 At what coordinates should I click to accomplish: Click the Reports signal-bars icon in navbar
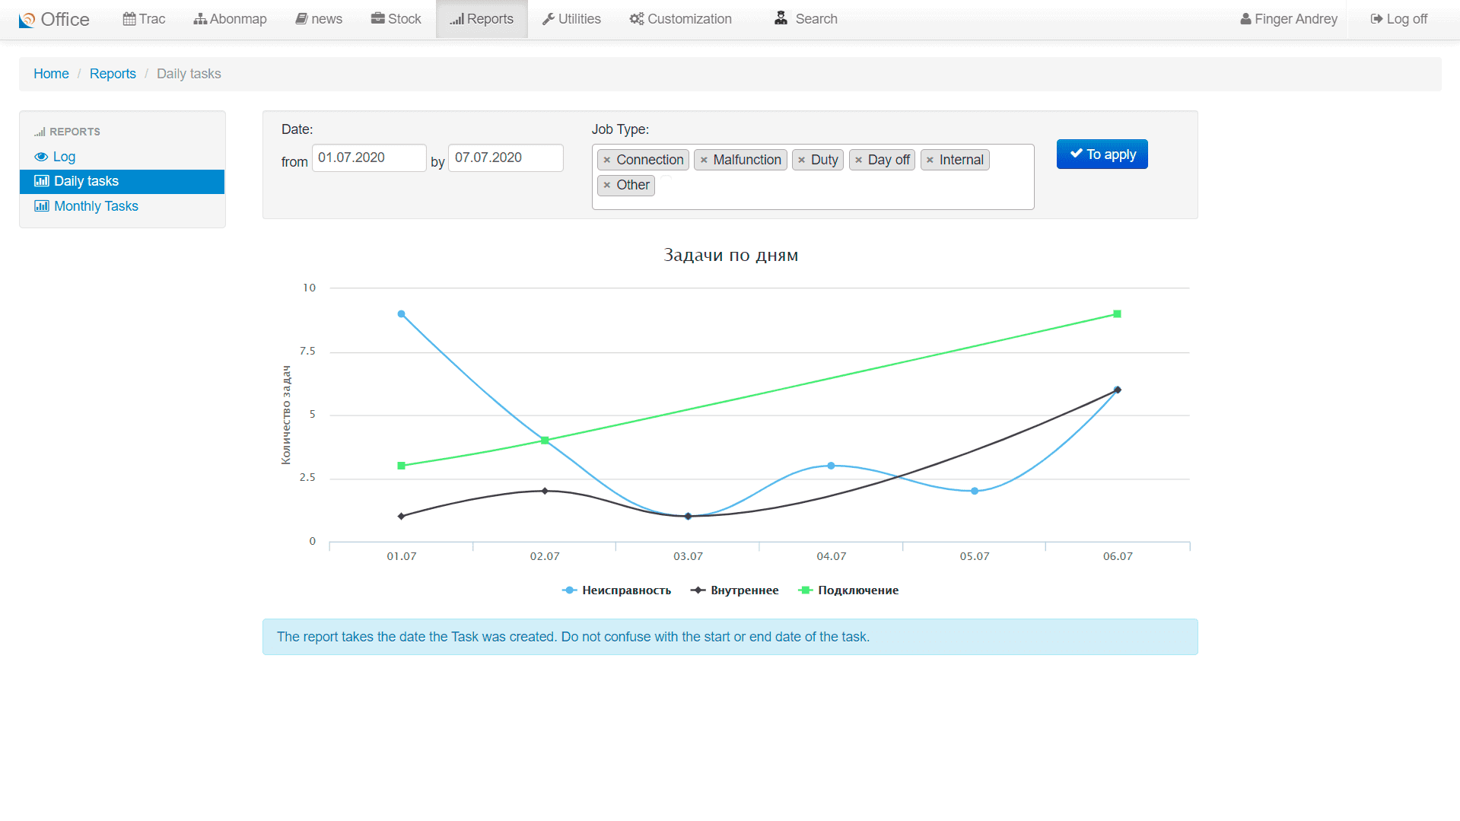pyautogui.click(x=456, y=19)
